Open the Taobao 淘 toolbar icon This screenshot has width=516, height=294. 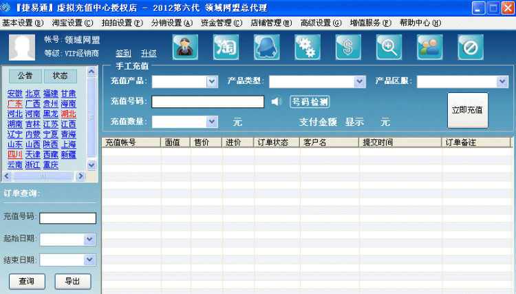pyautogui.click(x=226, y=47)
